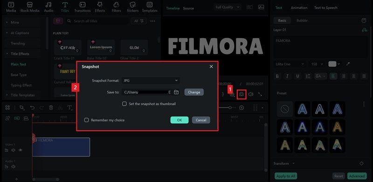Image resolution: width=373 pixels, height=182 pixels.
Task: Click the transform keyframe diamond icon
Action: [361, 163]
